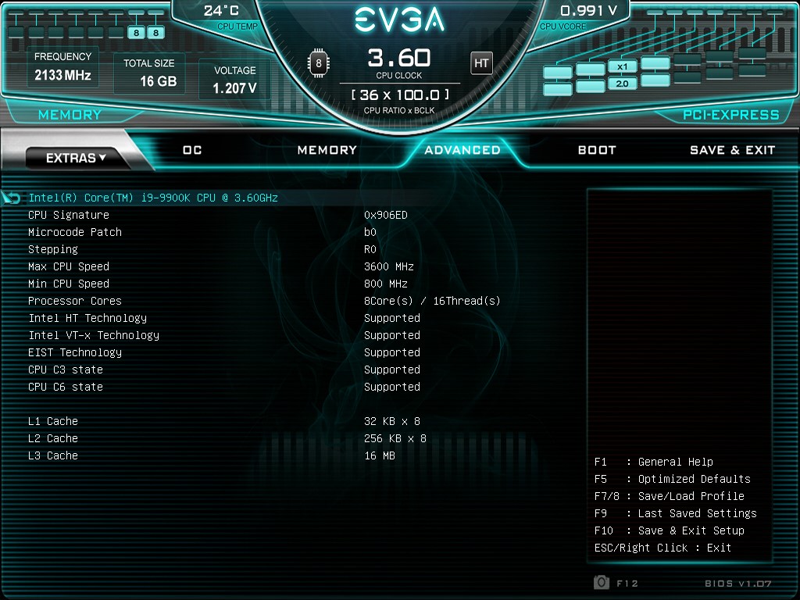Click the F12 screenshot camera icon

pyautogui.click(x=602, y=582)
